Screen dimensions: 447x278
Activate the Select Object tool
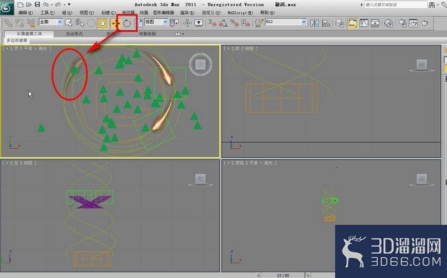point(68,23)
